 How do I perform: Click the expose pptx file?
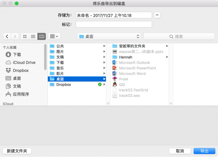click(140, 51)
